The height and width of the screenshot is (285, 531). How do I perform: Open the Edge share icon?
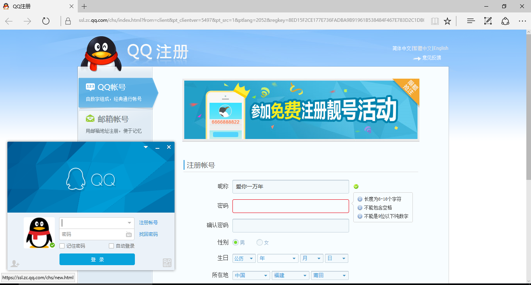tap(505, 21)
